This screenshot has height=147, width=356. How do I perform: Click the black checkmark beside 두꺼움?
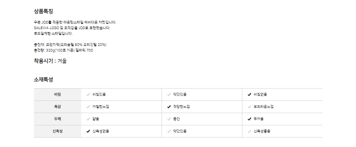coord(249,119)
